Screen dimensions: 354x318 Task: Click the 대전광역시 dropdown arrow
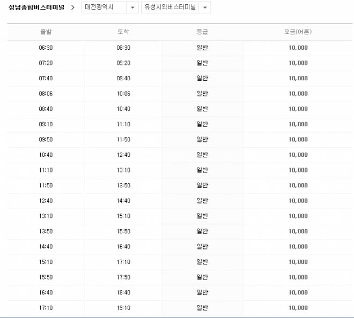pos(132,7)
